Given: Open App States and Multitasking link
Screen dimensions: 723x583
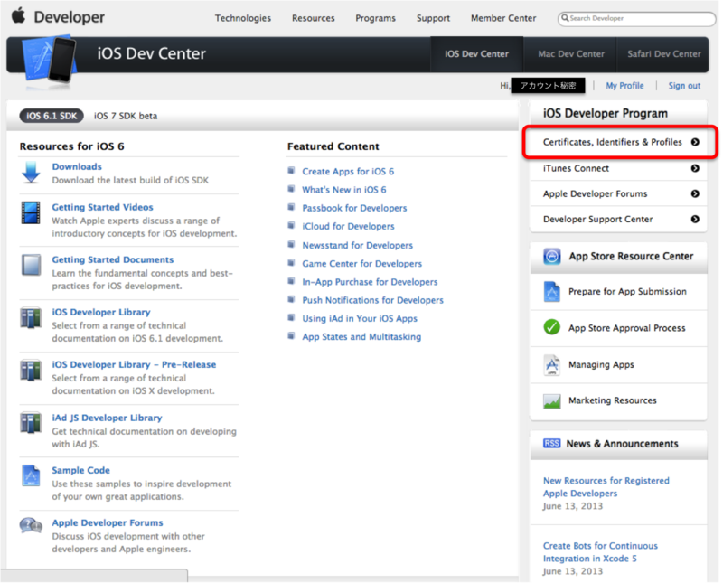Looking at the screenshot, I should 361,337.
